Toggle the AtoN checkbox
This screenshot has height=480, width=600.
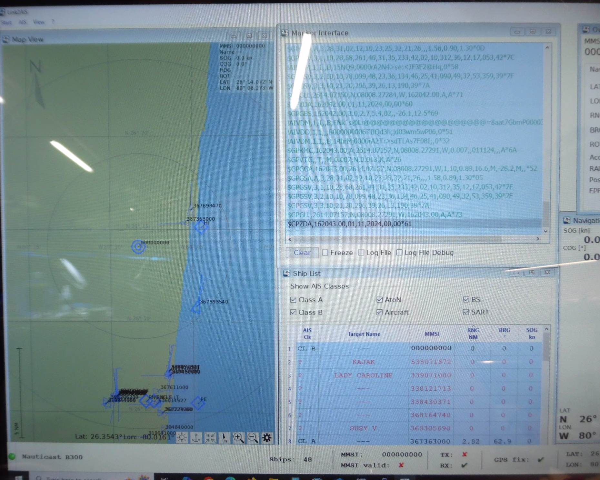379,300
